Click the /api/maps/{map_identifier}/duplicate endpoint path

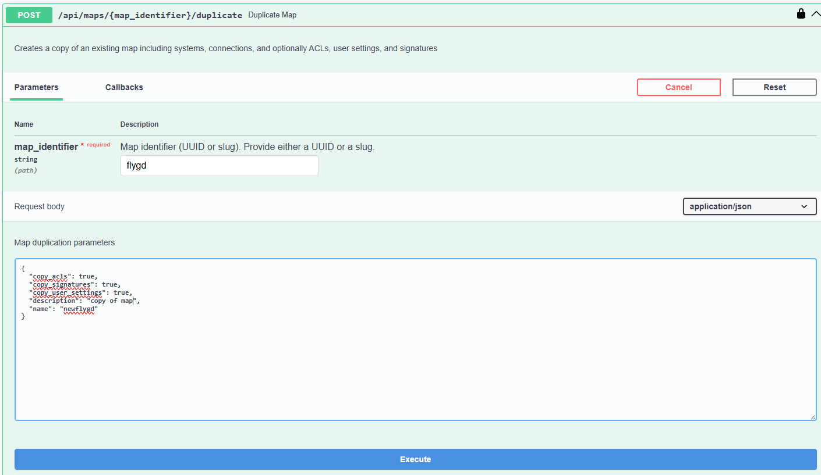(150, 15)
